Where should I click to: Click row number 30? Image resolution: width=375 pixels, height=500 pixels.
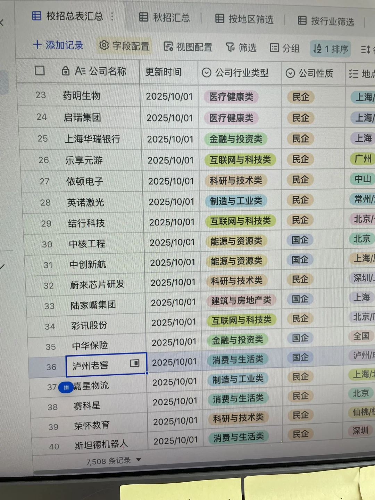(47, 244)
